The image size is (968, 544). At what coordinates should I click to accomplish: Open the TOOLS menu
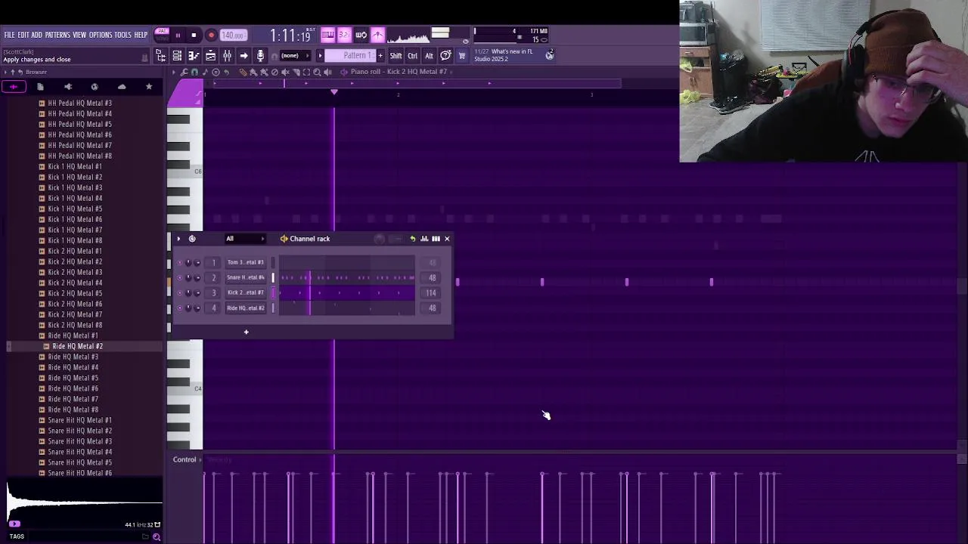[x=123, y=35]
